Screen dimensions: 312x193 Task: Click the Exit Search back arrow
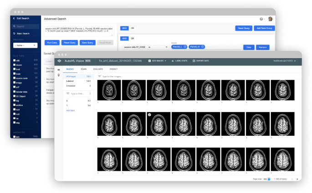14,19
